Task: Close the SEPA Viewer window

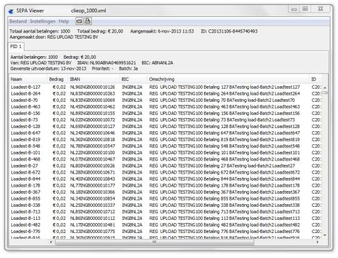Action: pos(320,9)
